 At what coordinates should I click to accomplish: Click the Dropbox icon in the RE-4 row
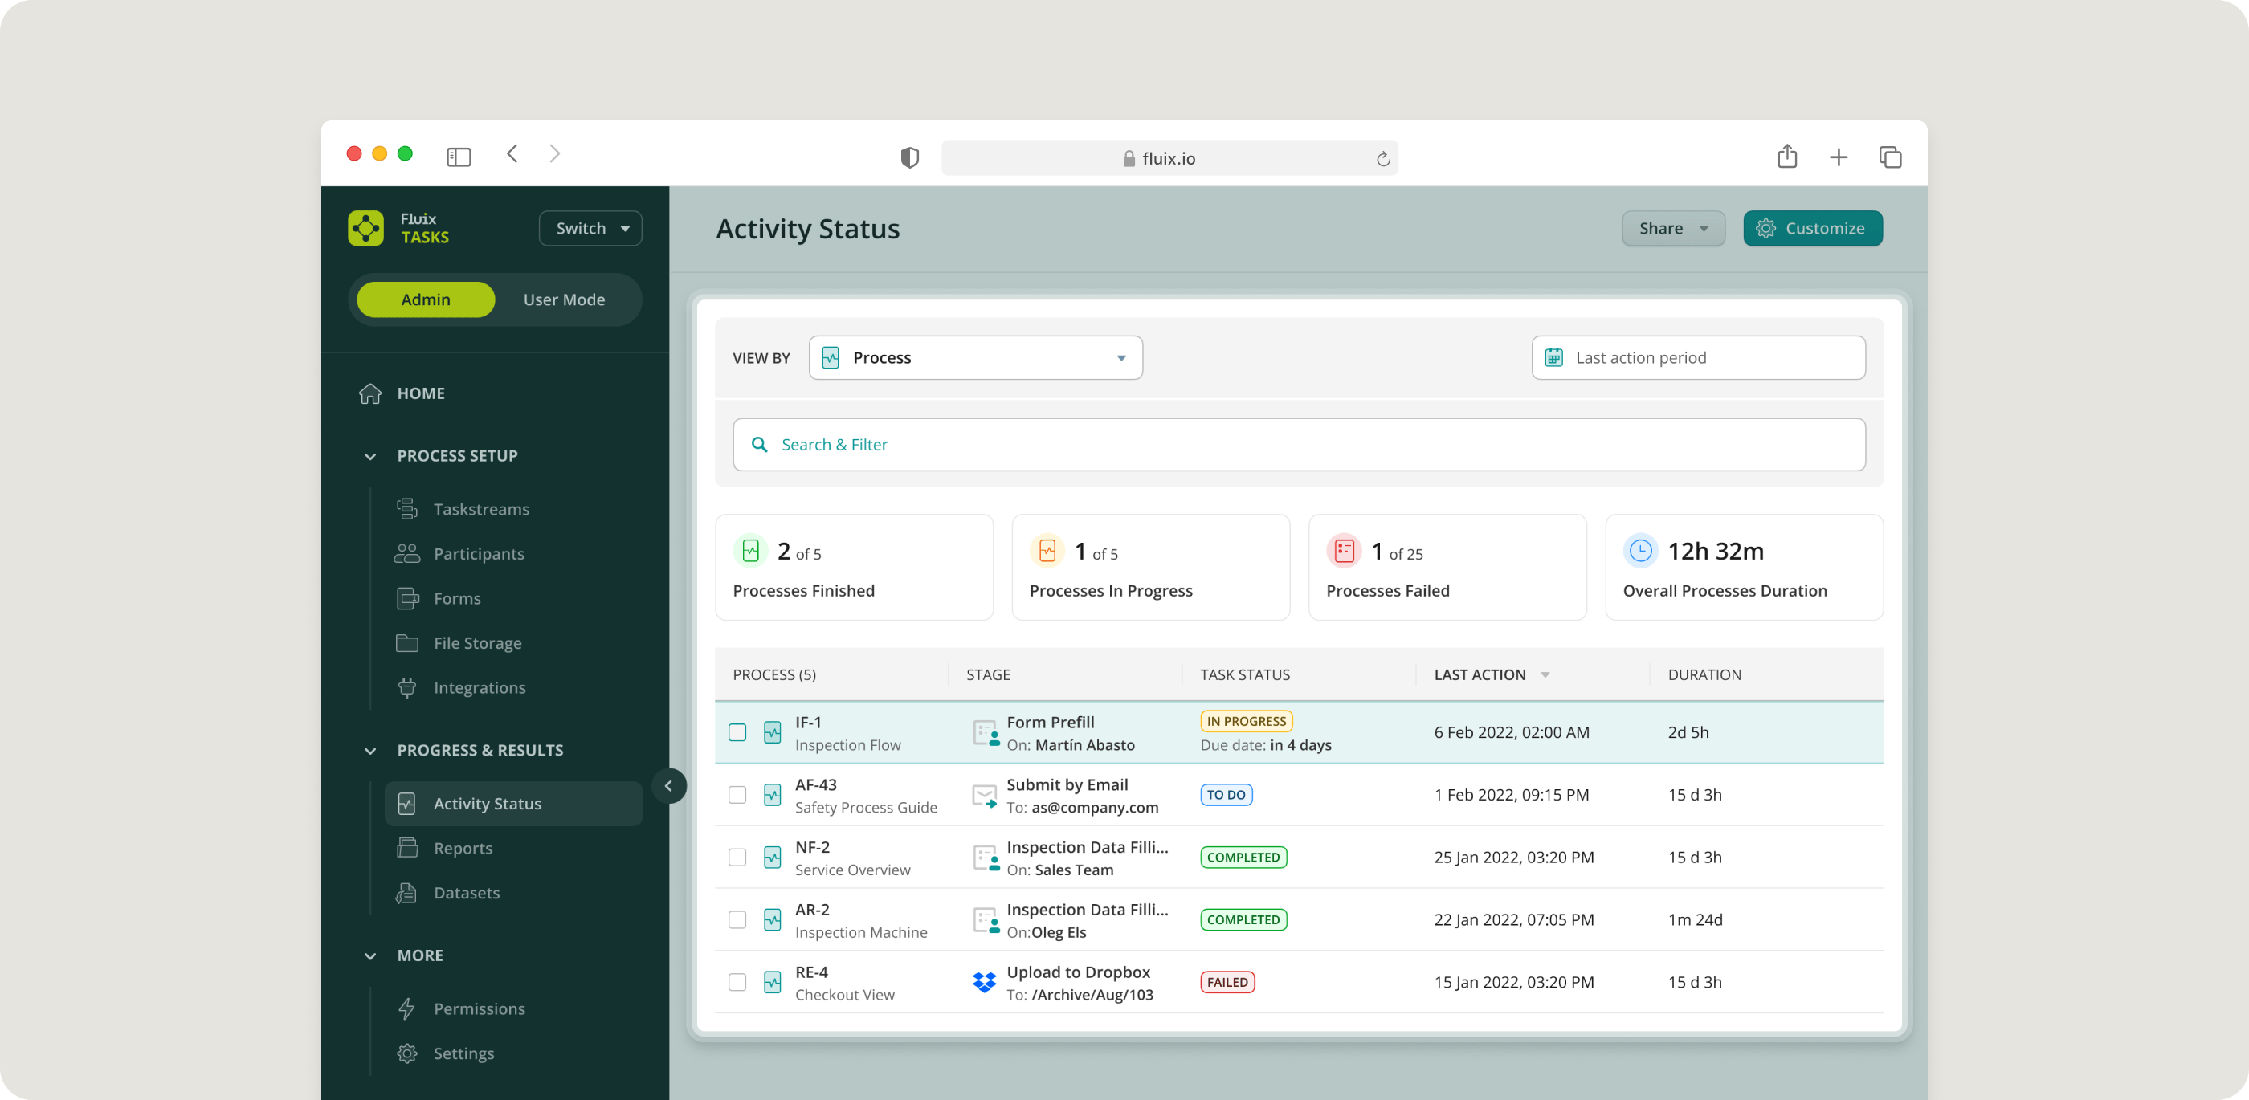984,982
